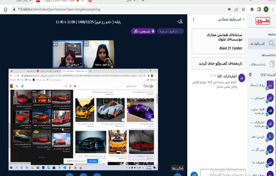Click the shared screen Windows Start button
The height and width of the screenshot is (176, 276).
coord(11,168)
